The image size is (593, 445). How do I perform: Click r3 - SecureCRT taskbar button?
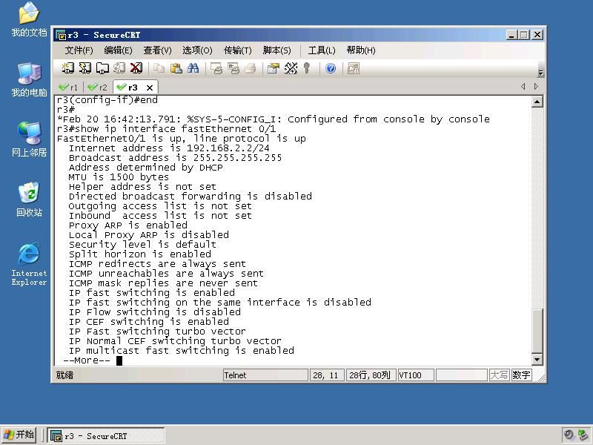(106, 436)
